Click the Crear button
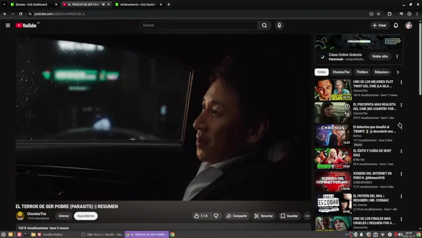 (x=379, y=25)
